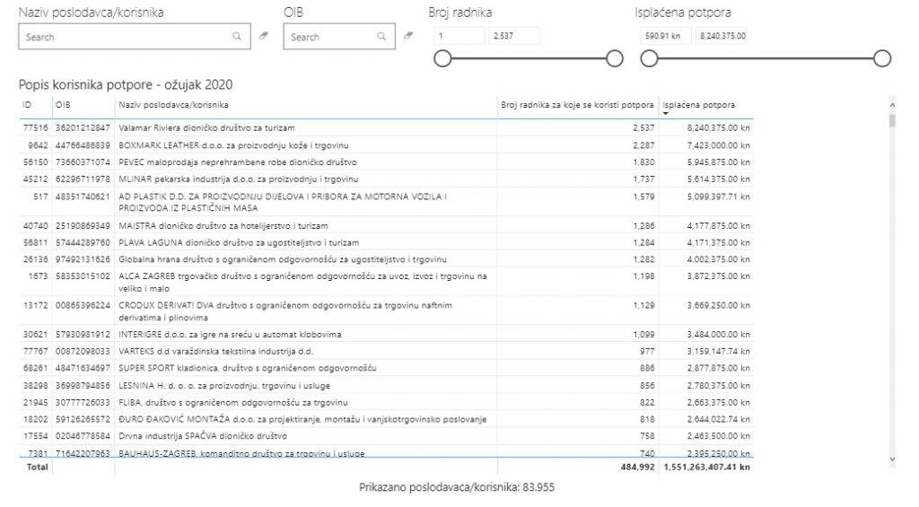
Task: Click ID cell 77516
Action: [x=35, y=127]
